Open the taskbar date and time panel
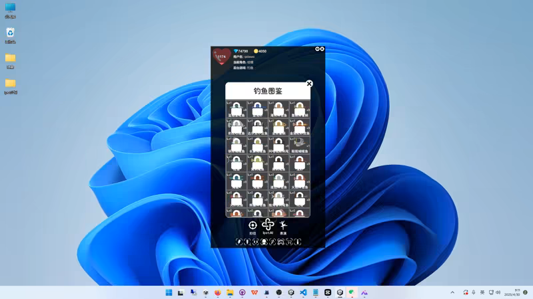Screen dimensions: 533x299 512,292
